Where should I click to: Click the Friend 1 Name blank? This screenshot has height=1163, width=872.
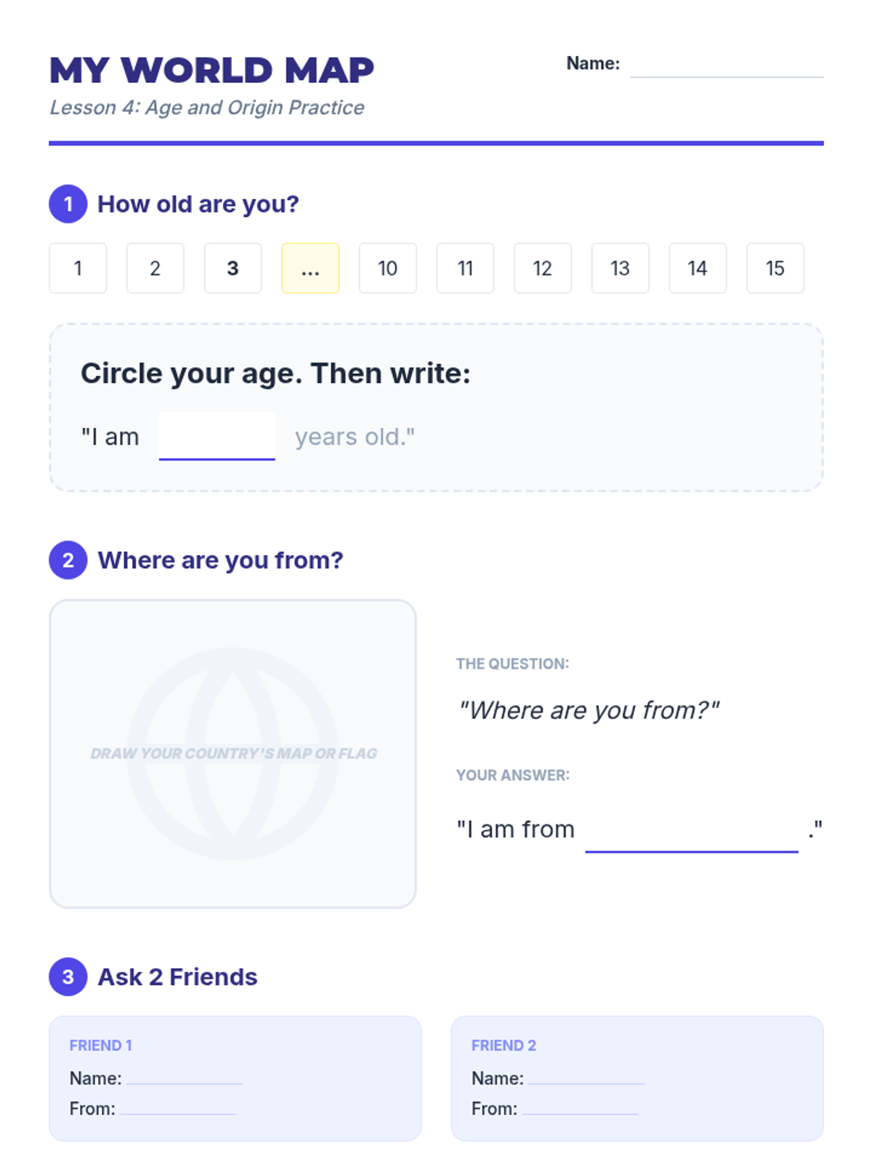[x=185, y=1077]
